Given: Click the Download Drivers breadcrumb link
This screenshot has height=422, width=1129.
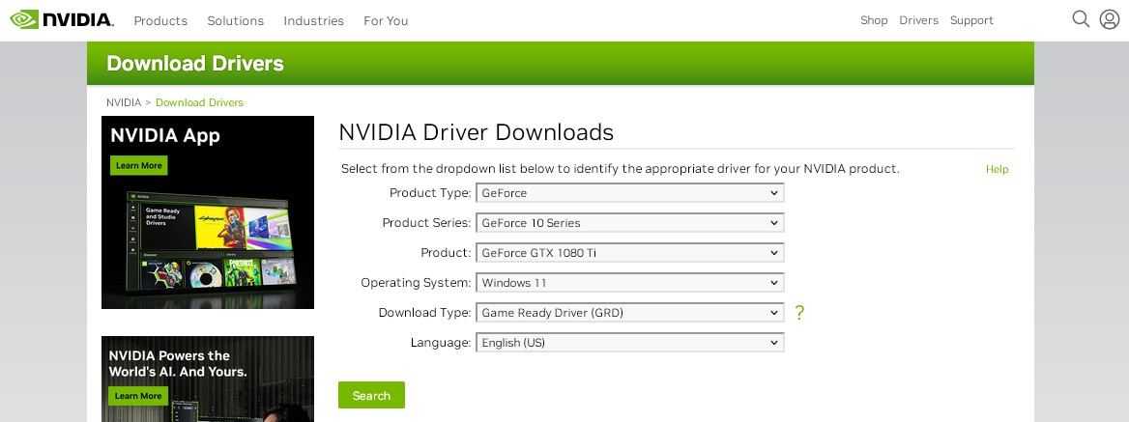Looking at the screenshot, I should (x=199, y=102).
